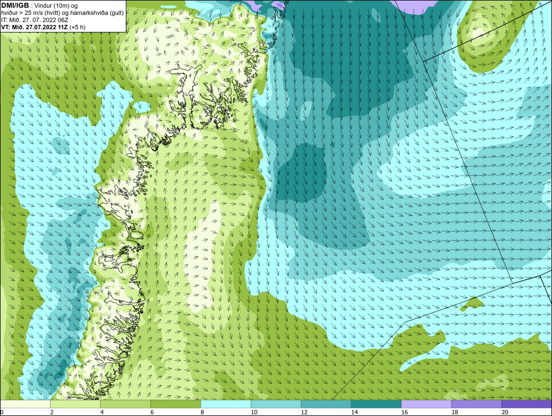This screenshot has width=552, height=416.
Task: Click the "(+5 h)" forecast offset text
Action: [77, 27]
